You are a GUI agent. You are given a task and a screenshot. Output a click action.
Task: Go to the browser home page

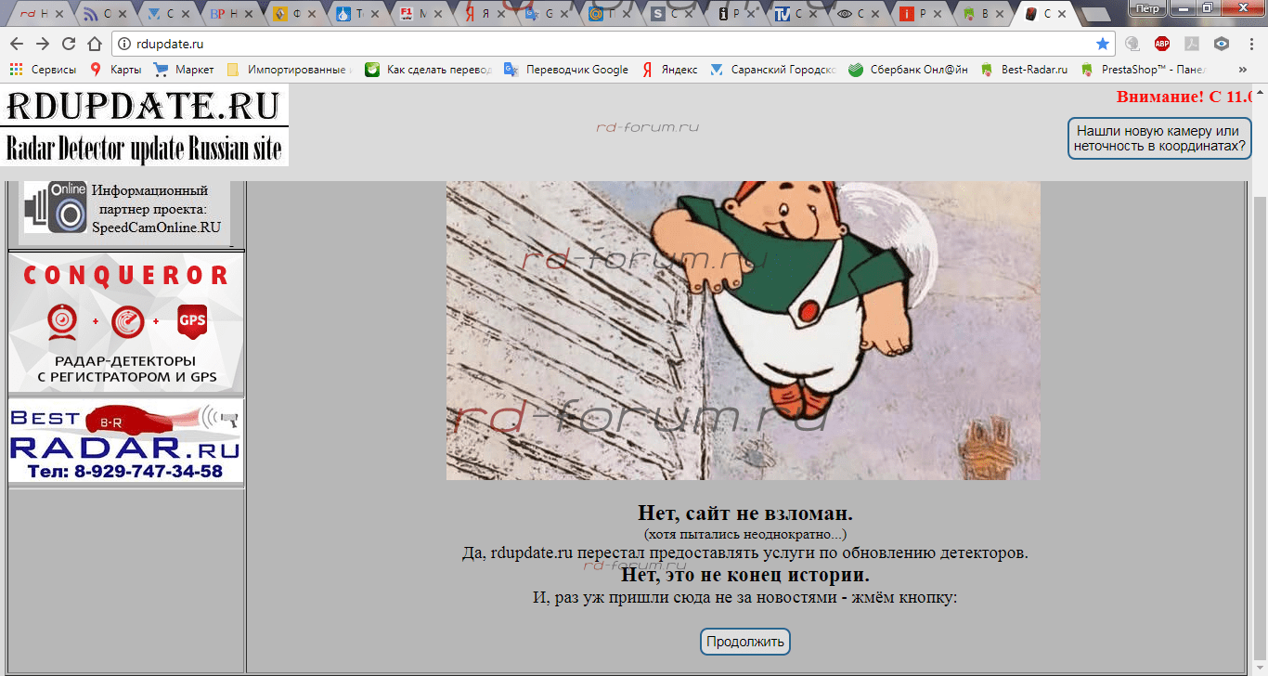(x=94, y=44)
